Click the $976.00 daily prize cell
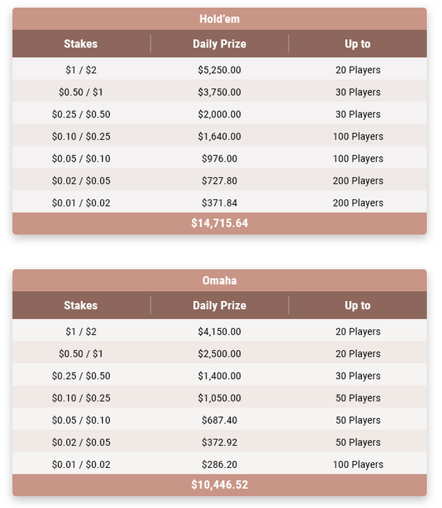This screenshot has width=442, height=508. [219, 159]
